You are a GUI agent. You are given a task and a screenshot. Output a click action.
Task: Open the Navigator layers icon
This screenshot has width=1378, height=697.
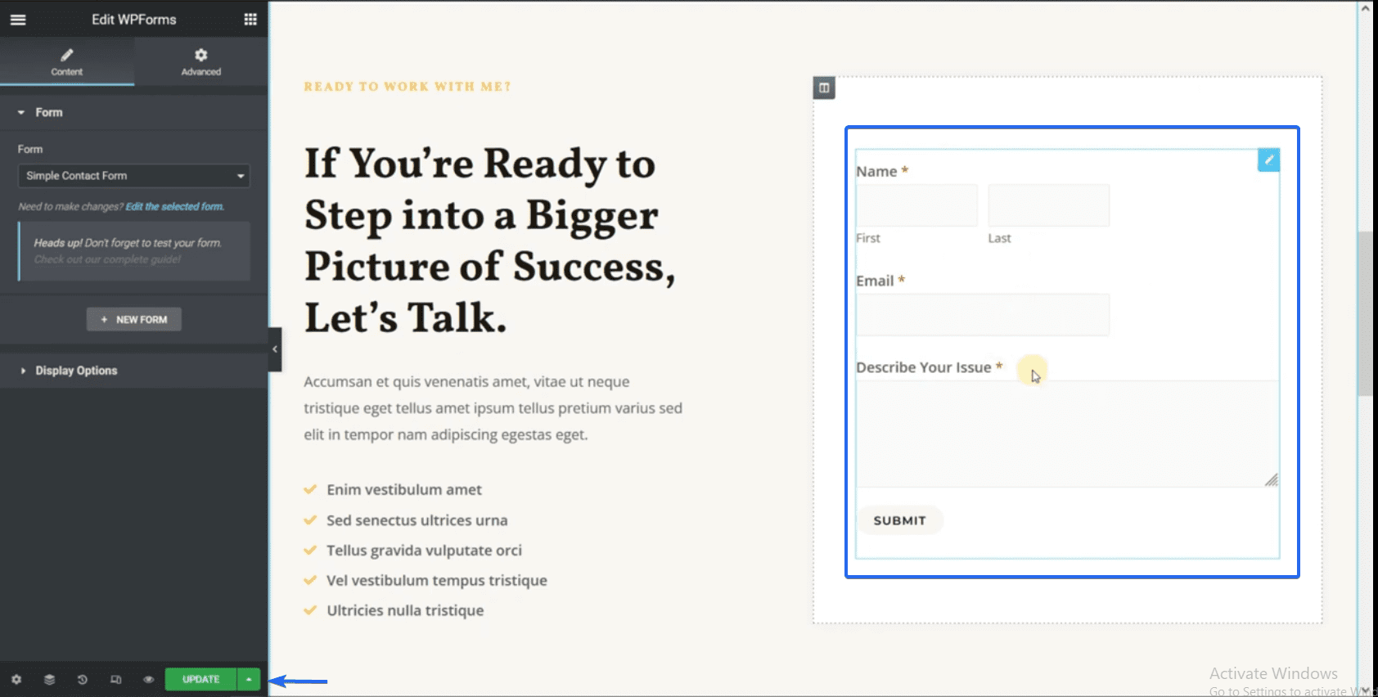coord(49,680)
